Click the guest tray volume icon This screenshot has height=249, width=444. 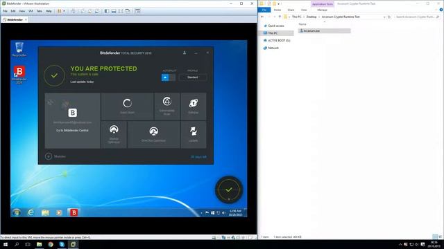click(x=223, y=213)
